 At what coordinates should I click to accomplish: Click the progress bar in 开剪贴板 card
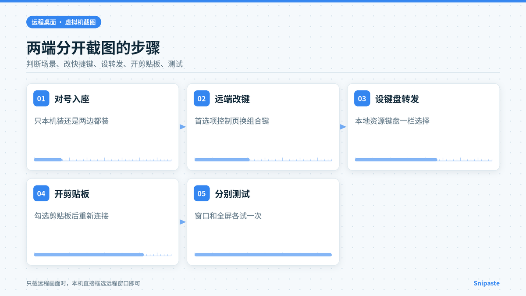(x=103, y=254)
